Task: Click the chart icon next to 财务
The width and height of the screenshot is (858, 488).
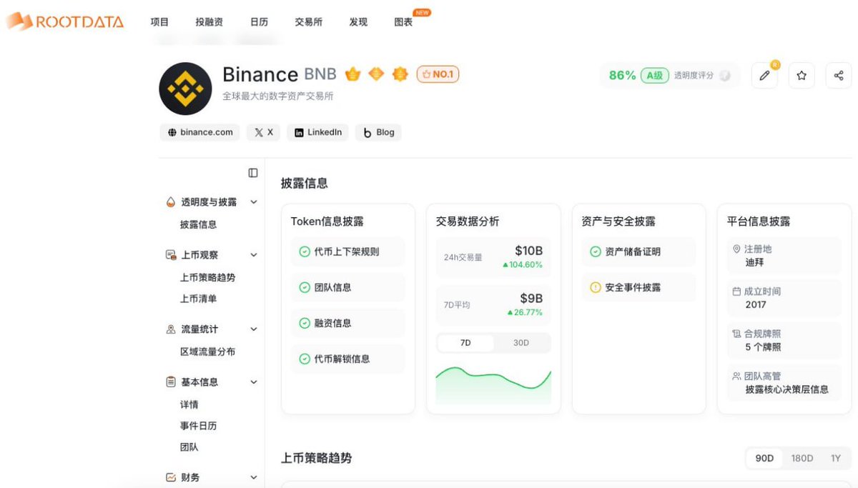Action: [x=170, y=477]
